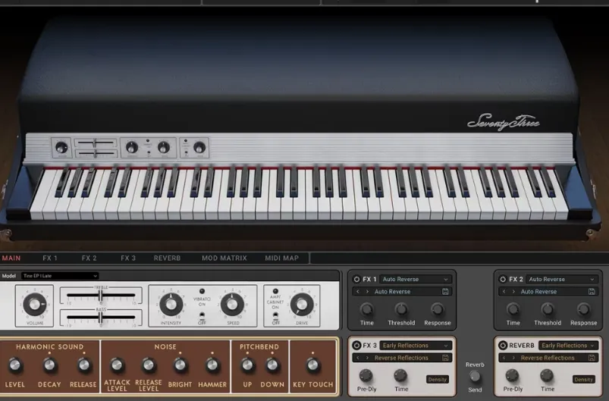609x401 pixels.
Task: Click the FX 1 Threshold knob
Action: (401, 309)
